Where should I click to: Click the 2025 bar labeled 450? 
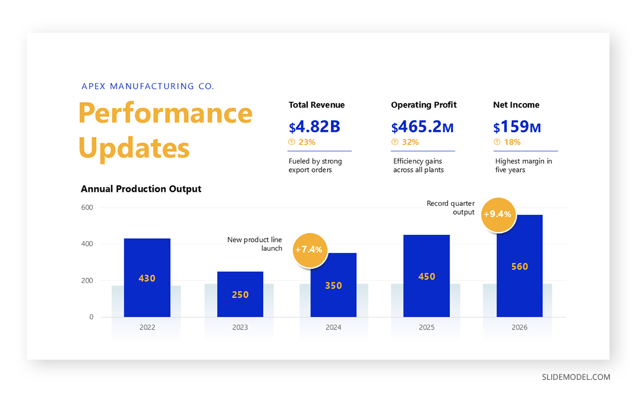[427, 276]
